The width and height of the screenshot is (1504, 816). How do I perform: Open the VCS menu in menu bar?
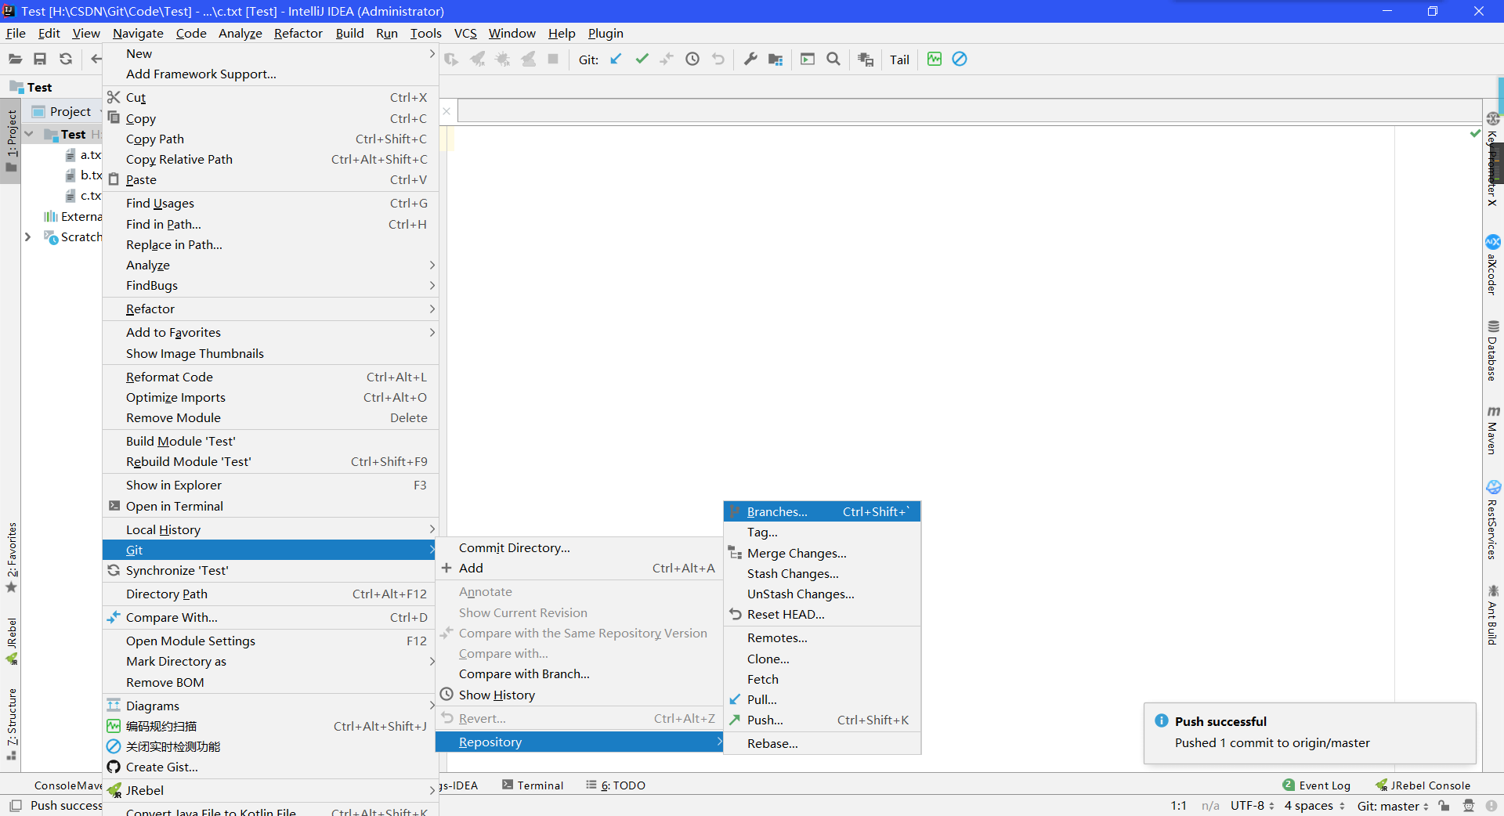(x=465, y=33)
